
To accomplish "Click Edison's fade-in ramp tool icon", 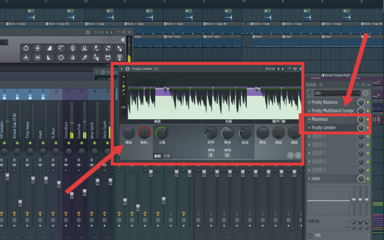I will (49, 48).
